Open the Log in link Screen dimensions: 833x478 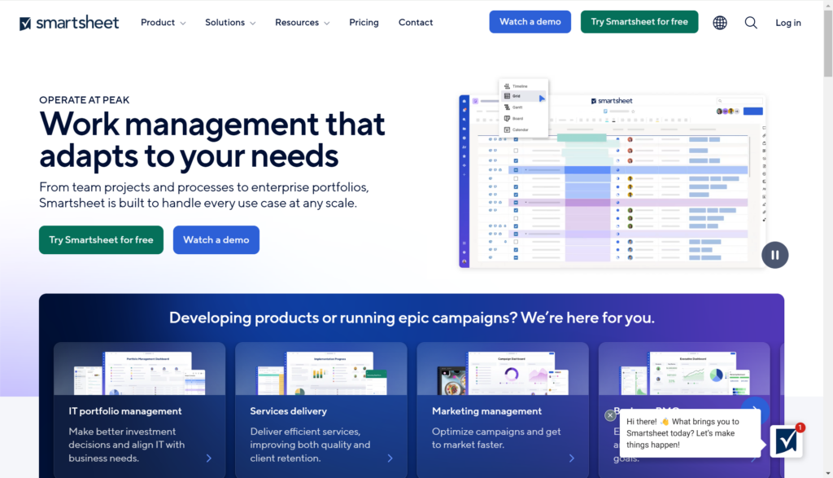pos(787,23)
